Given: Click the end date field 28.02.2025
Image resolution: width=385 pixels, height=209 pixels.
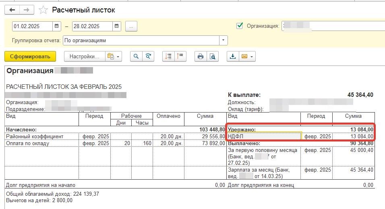Looking at the screenshot, I should [x=93, y=26].
